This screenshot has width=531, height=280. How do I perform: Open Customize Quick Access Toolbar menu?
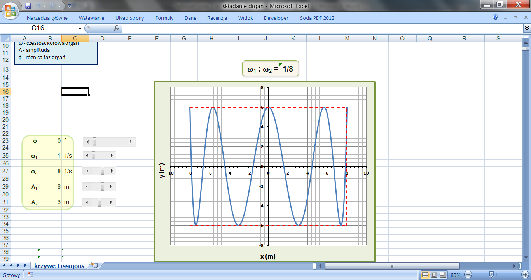pyautogui.click(x=69, y=6)
